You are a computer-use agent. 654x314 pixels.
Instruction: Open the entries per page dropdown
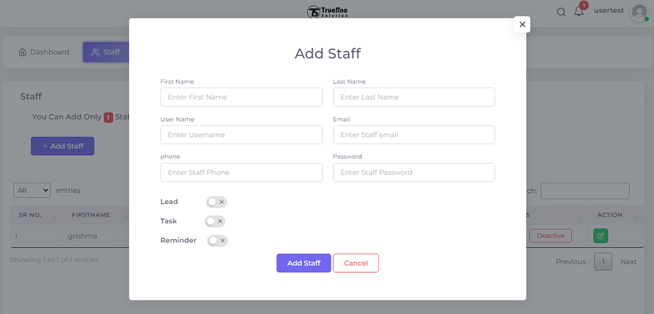[32, 191]
